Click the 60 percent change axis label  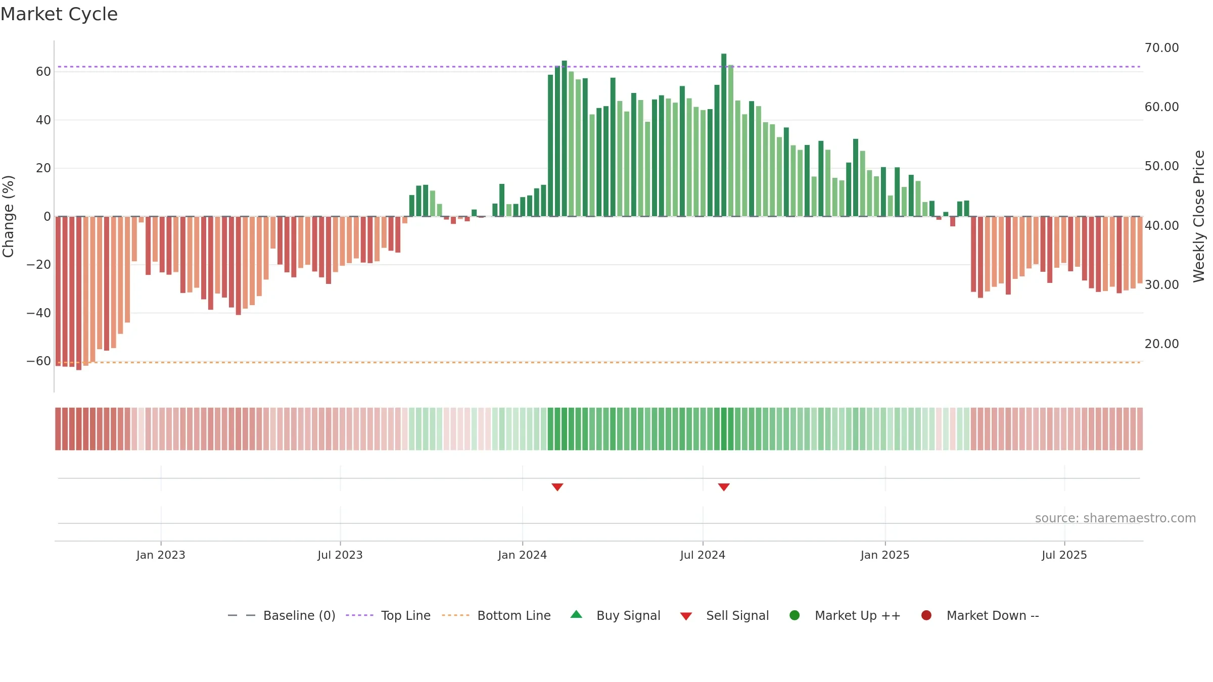43,72
